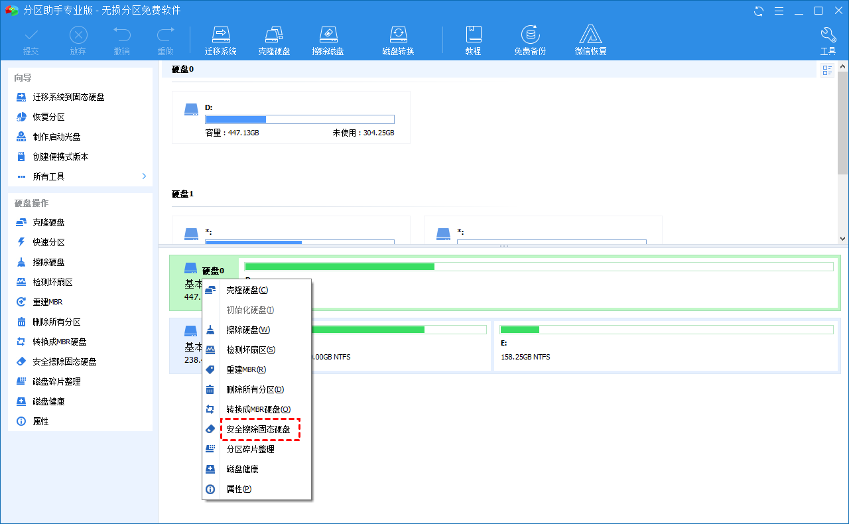
Task: Select the E: 158.25GB NTFS partition block
Action: (x=667, y=348)
